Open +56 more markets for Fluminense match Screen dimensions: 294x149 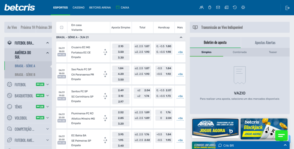pyautogui.click(x=180, y=118)
